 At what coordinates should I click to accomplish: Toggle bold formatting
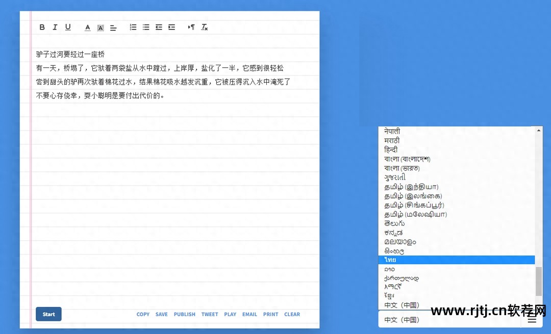coord(42,27)
